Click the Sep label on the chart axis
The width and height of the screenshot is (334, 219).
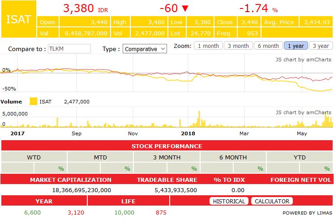pyautogui.click(x=77, y=133)
